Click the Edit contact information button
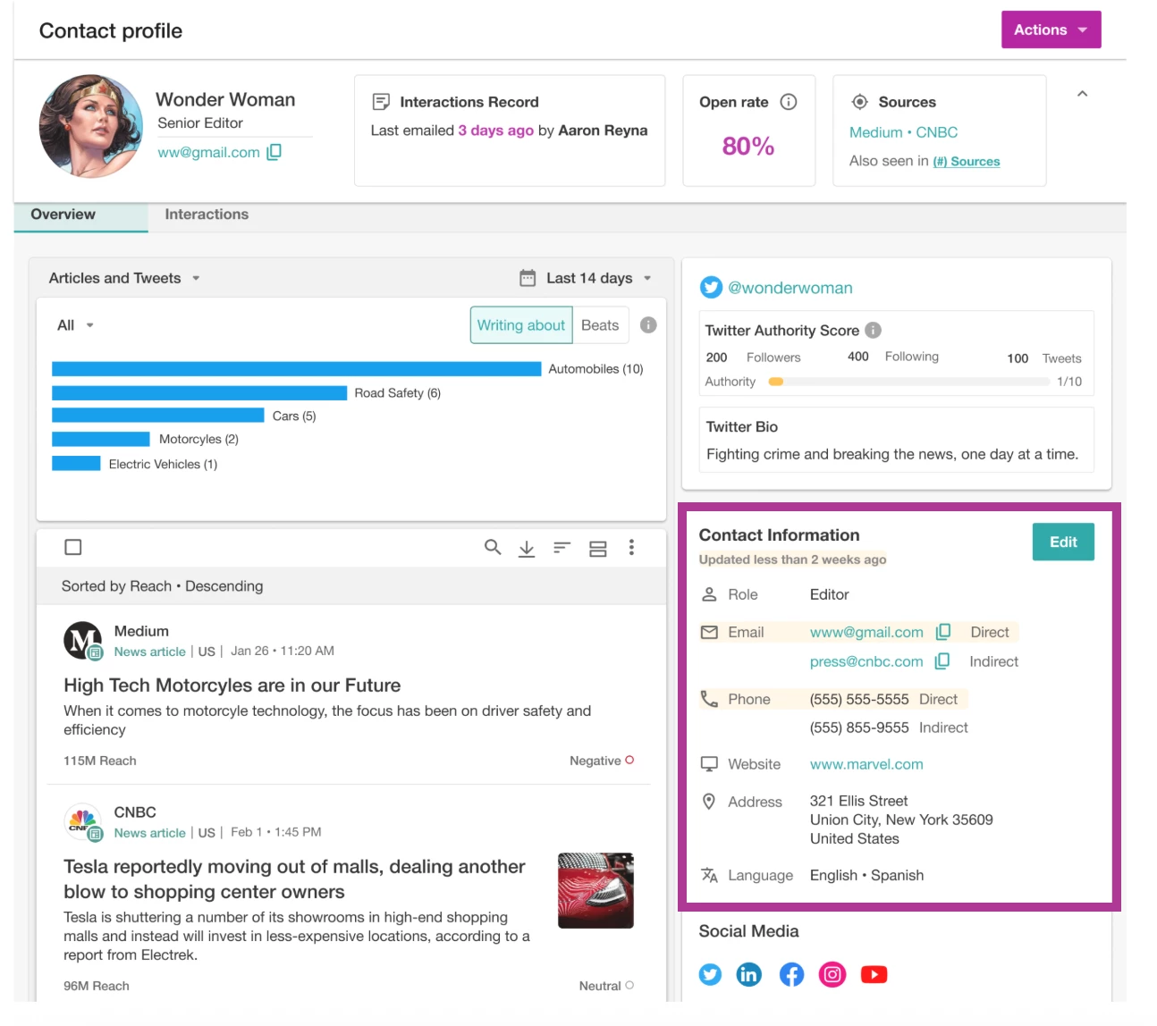This screenshot has height=1026, width=1157. coord(1063,542)
